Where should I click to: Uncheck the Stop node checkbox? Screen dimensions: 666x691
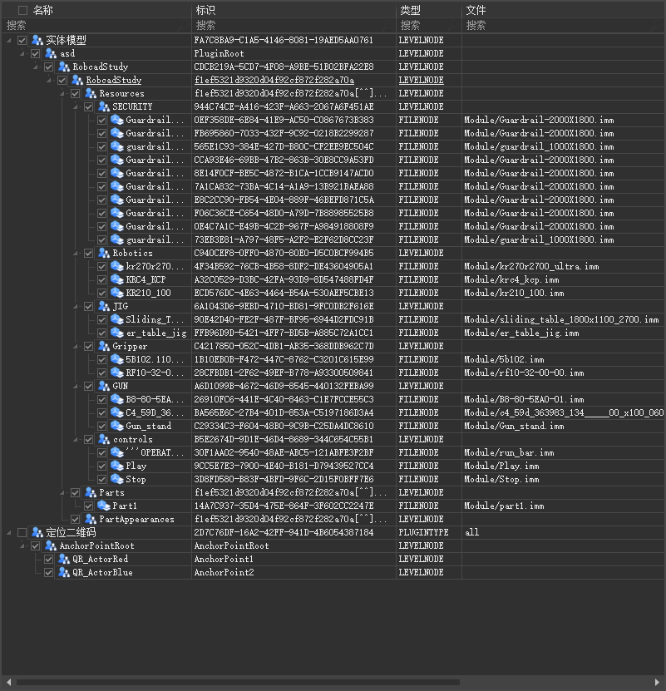101,479
